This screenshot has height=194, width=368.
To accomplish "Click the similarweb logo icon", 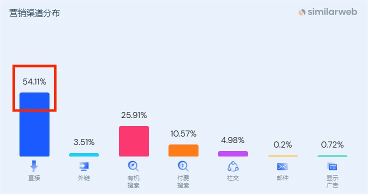I will coord(302,12).
